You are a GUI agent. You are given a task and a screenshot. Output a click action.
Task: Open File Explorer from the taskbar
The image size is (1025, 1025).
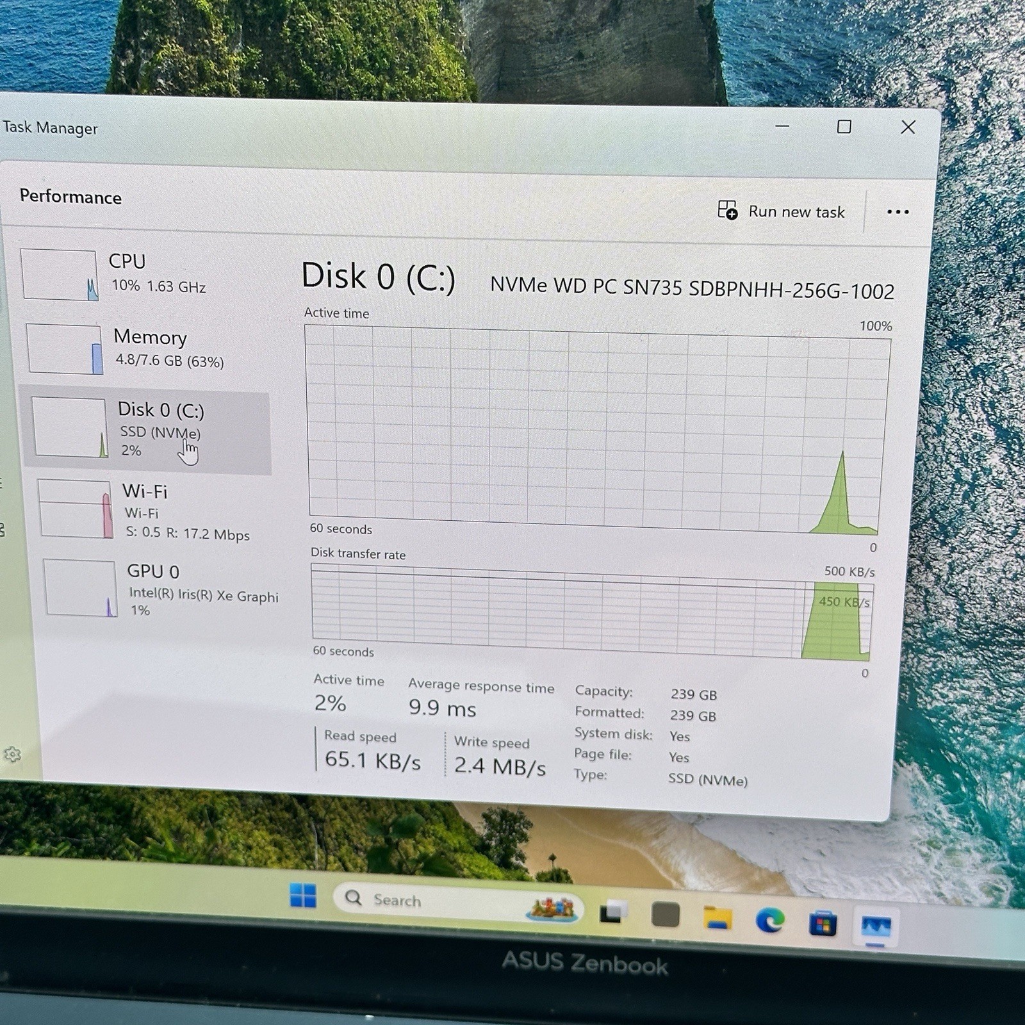pos(717,917)
